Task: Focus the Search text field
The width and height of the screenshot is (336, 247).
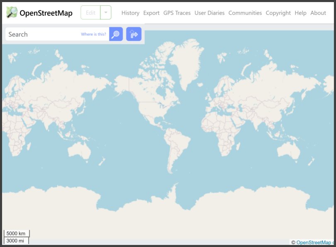Action: pyautogui.click(x=41, y=34)
